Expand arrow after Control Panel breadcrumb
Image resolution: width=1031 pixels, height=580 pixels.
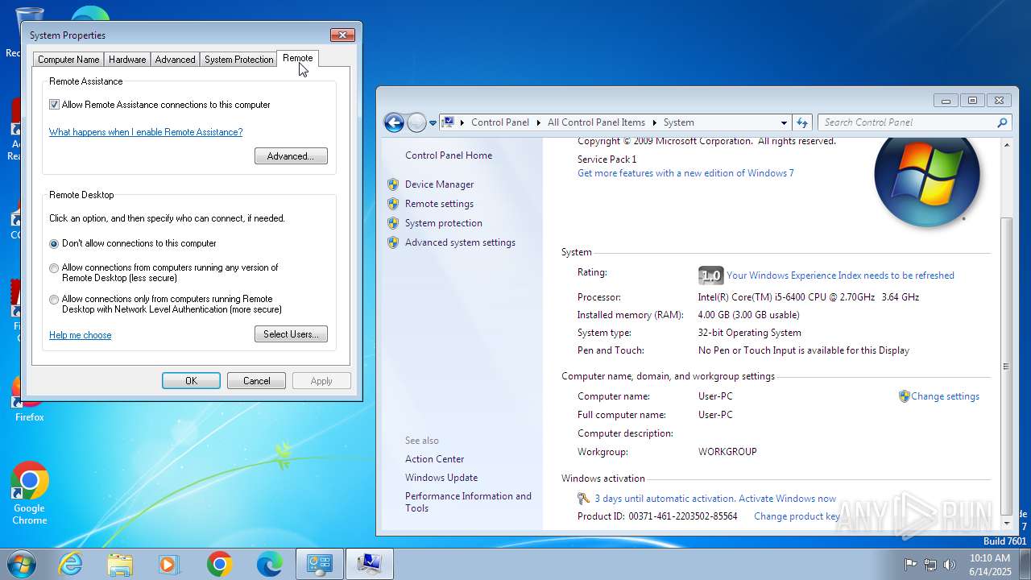click(538, 122)
